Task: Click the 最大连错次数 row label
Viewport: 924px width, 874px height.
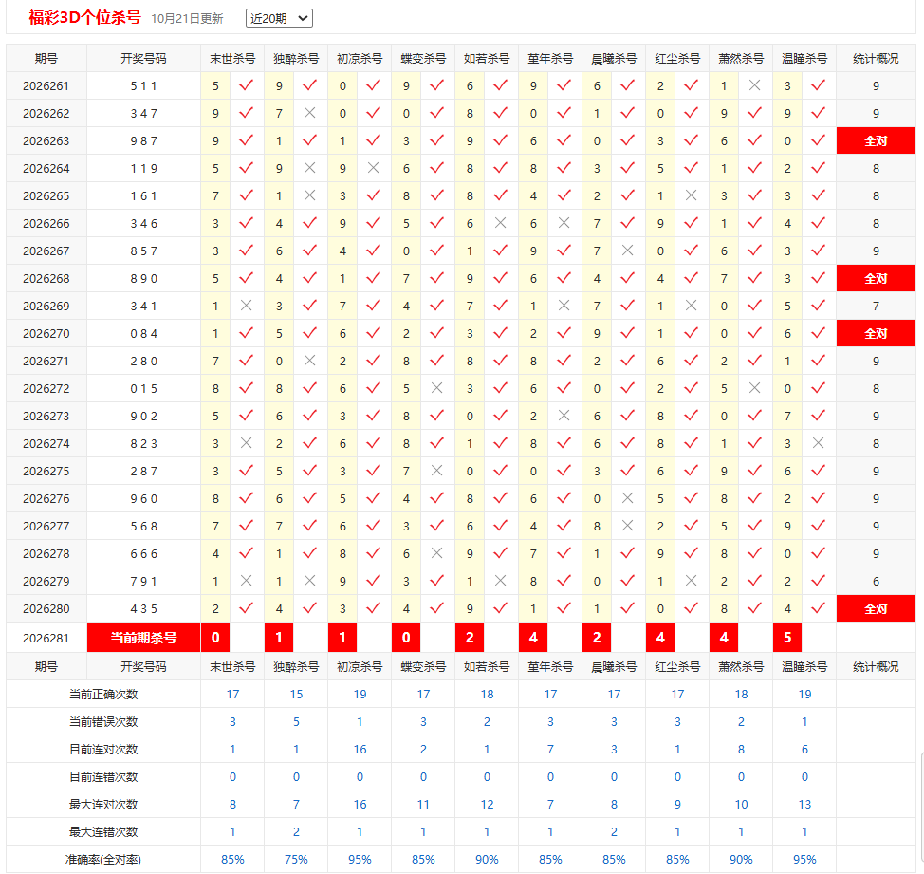Action: click(x=103, y=831)
